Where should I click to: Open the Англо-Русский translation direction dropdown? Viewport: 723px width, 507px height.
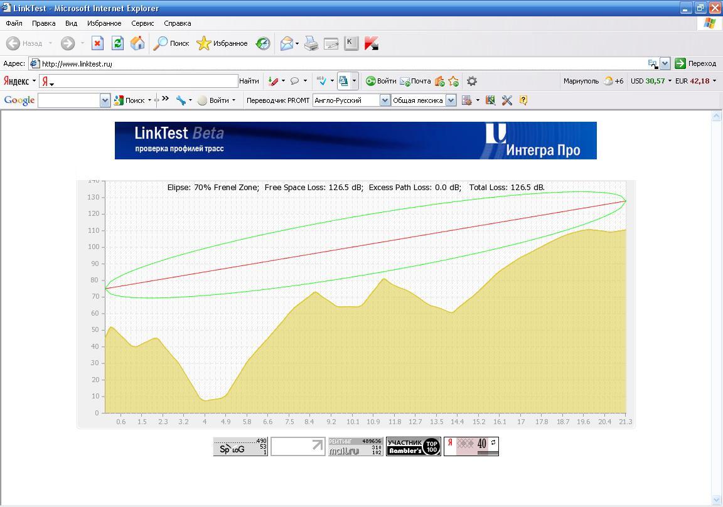pyautogui.click(x=385, y=100)
